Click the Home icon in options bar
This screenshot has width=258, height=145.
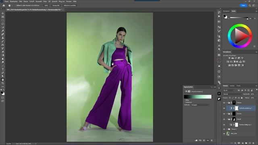click(4, 5)
